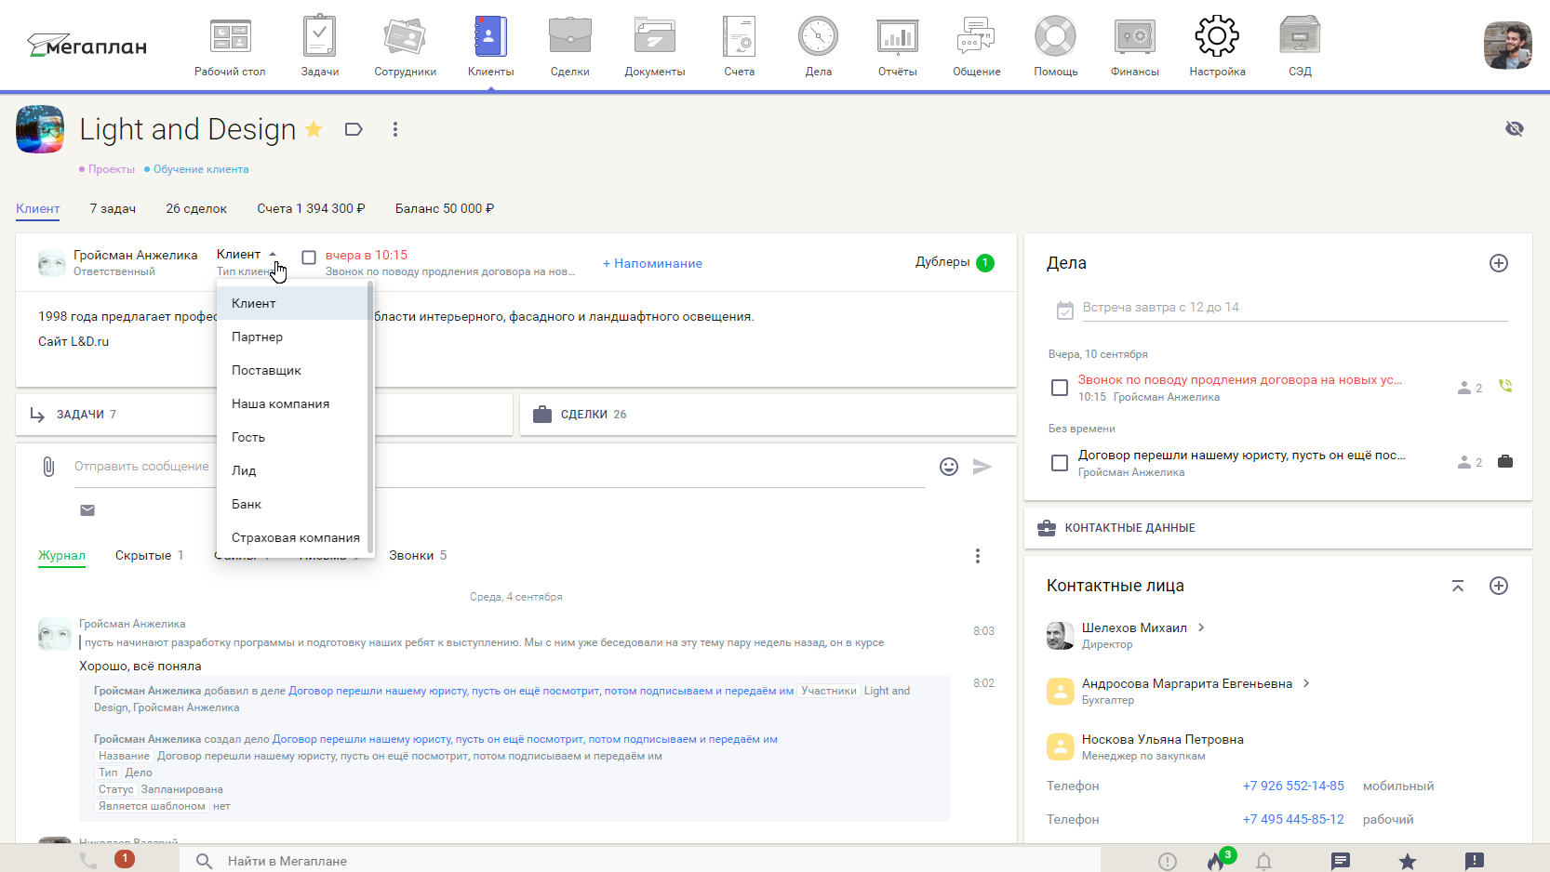Viewport: 1550px width, 872px height.
Task: Choose Страховая компания option
Action: [x=294, y=537]
